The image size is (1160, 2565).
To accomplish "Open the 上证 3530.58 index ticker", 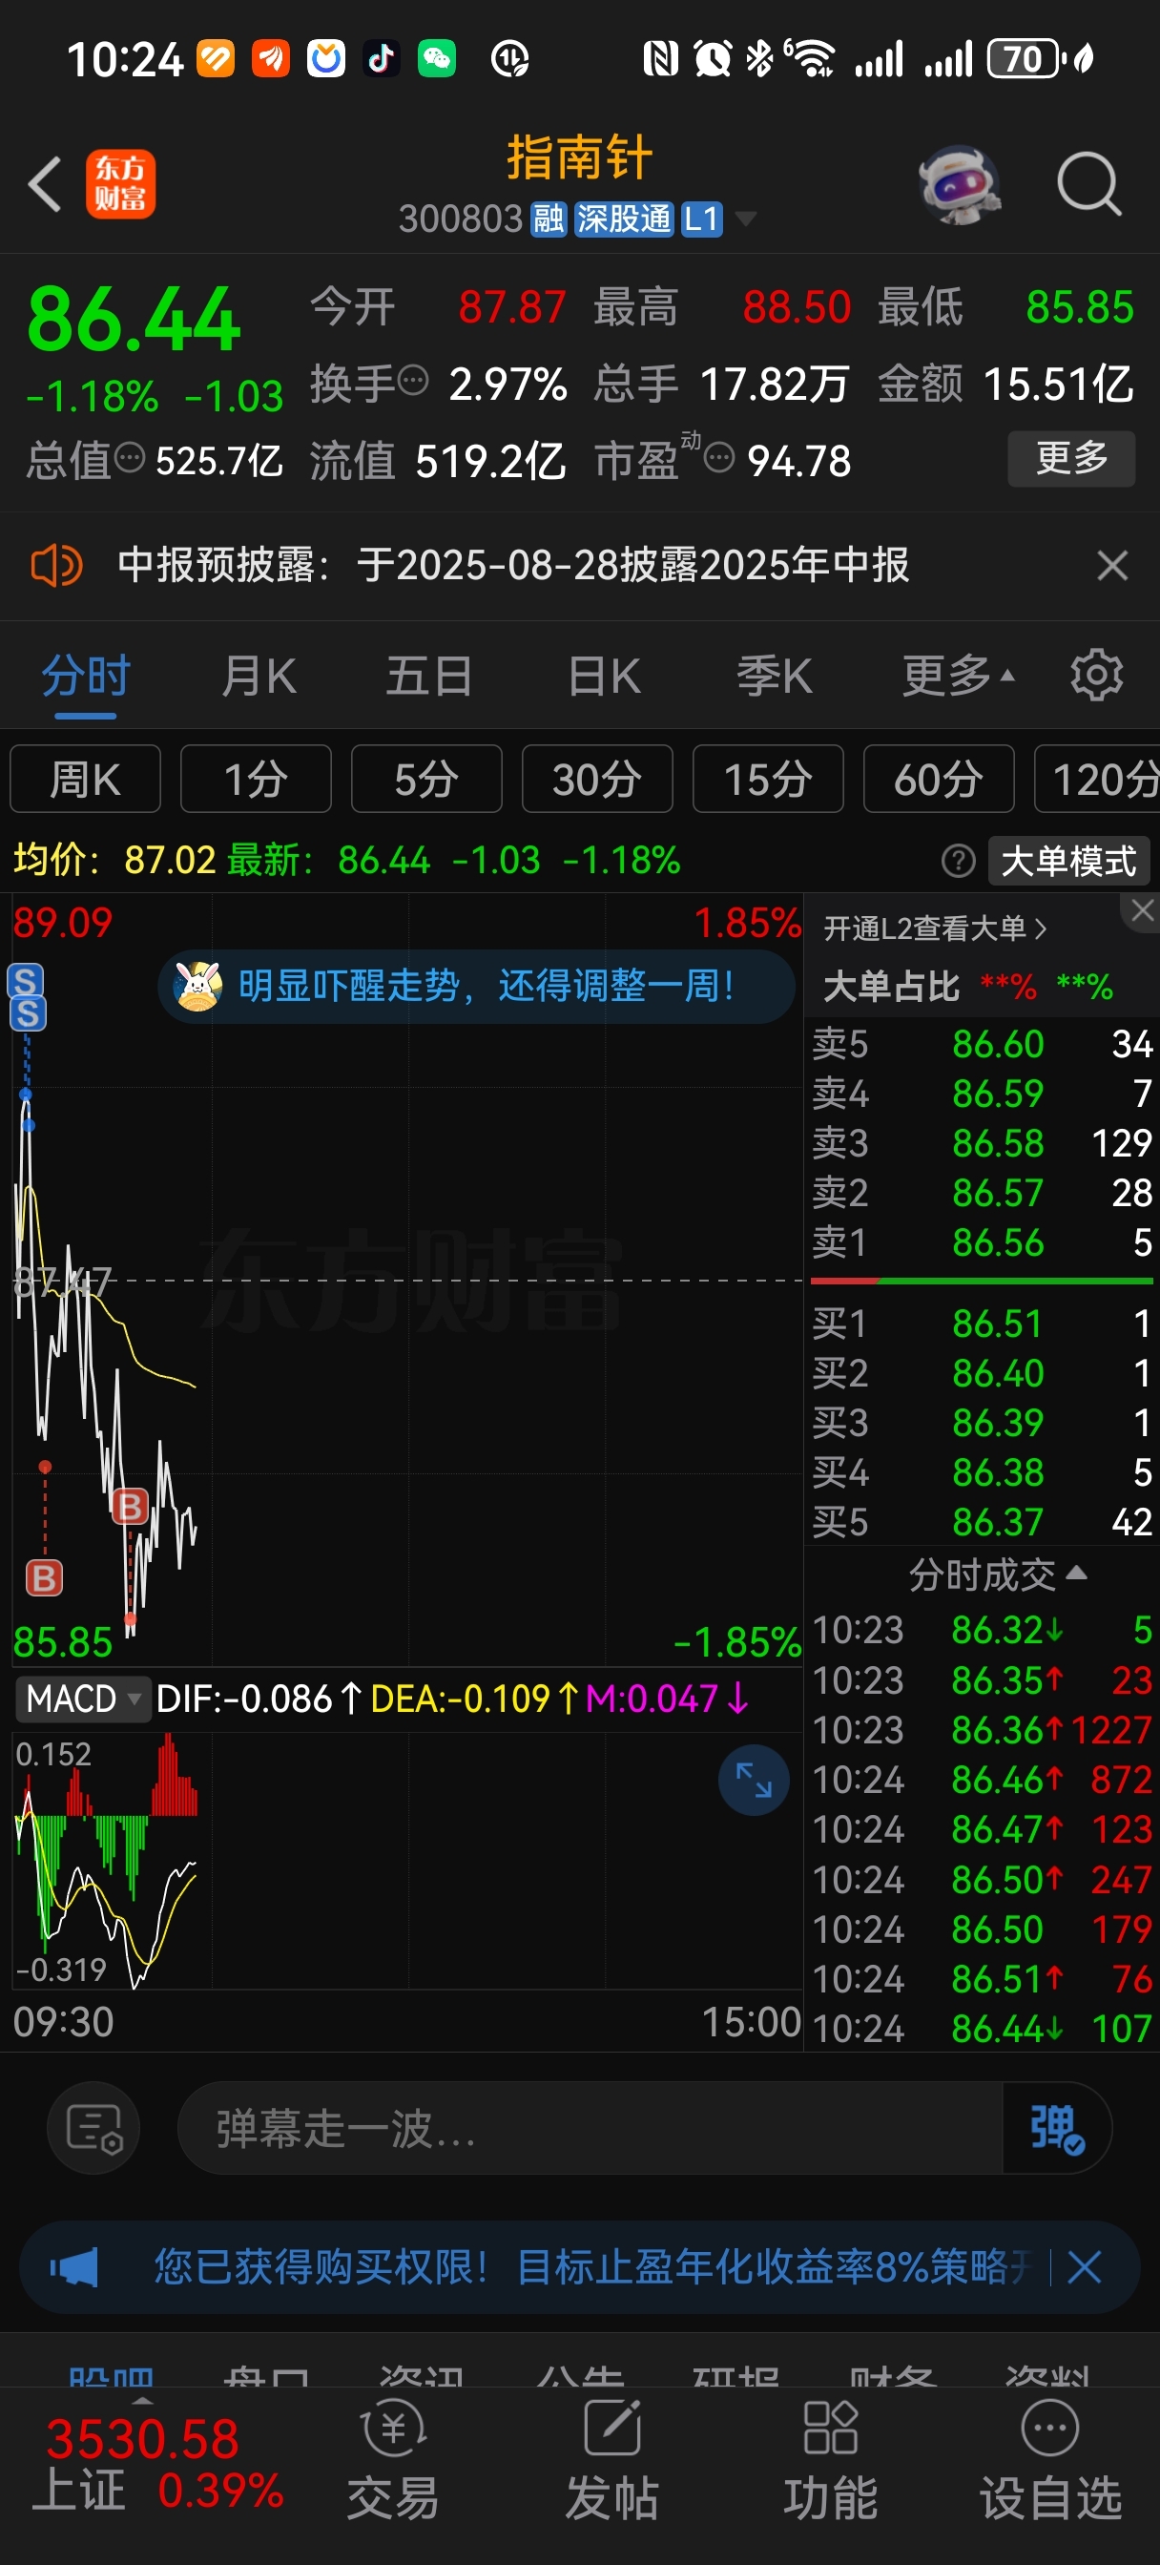I will [159, 2463].
